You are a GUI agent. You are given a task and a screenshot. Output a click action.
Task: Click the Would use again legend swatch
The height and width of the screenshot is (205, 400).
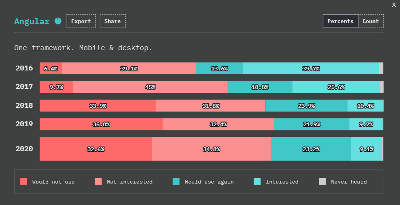176,182
